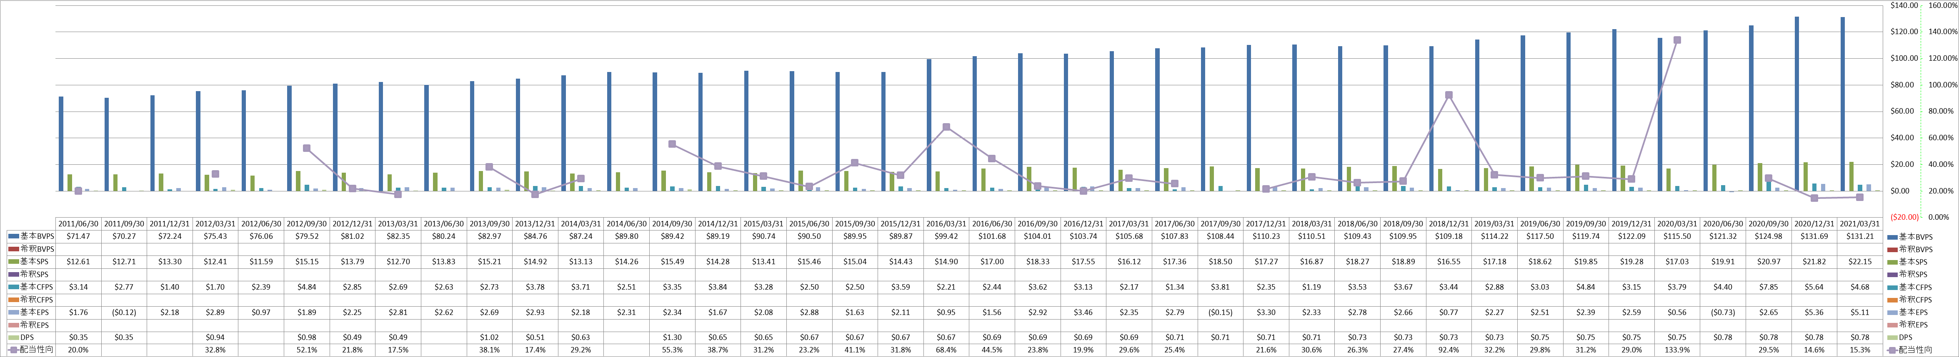
Task: Select 希釈CFPS entry in the chart legend
Action: (1909, 299)
